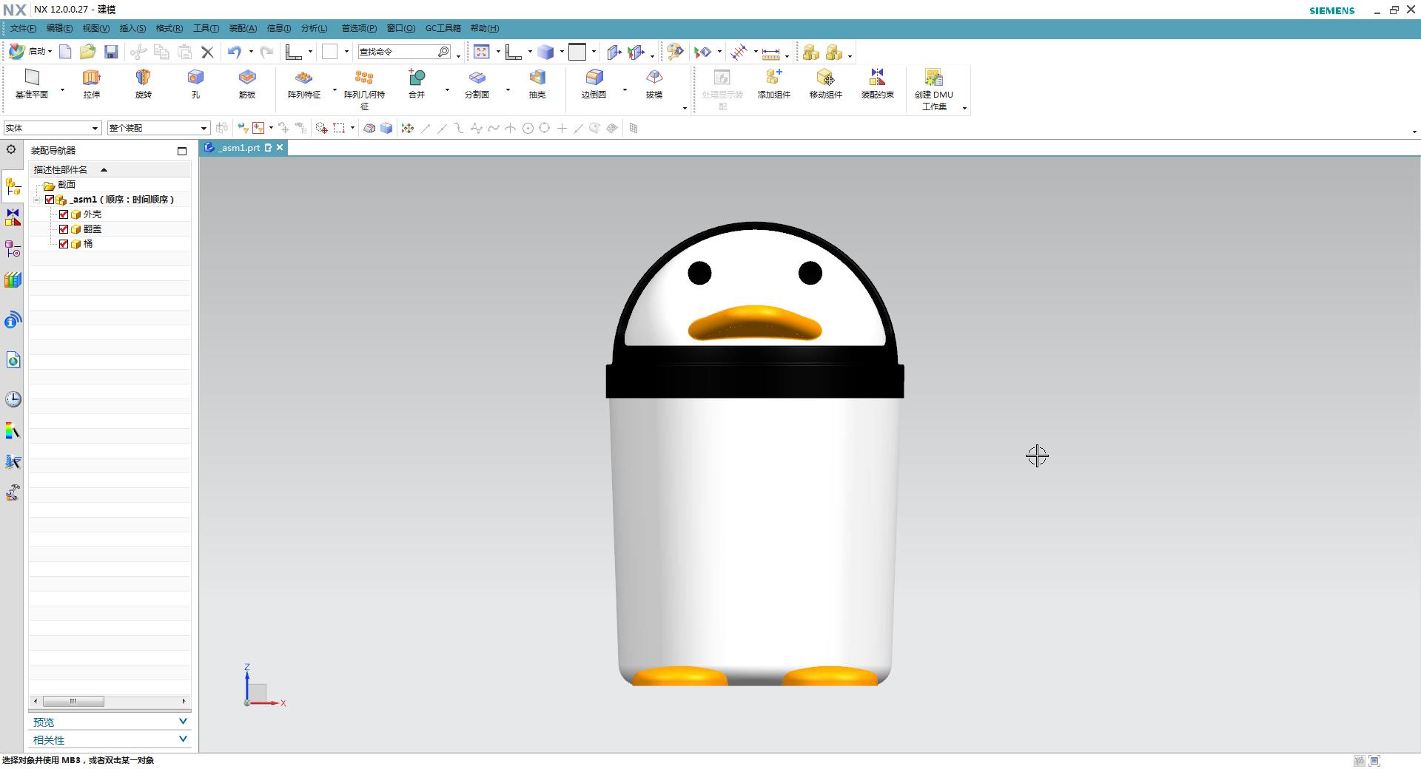This screenshot has width=1421, height=769.
Task: Switch to the _asm1.prt tab
Action: coord(239,148)
